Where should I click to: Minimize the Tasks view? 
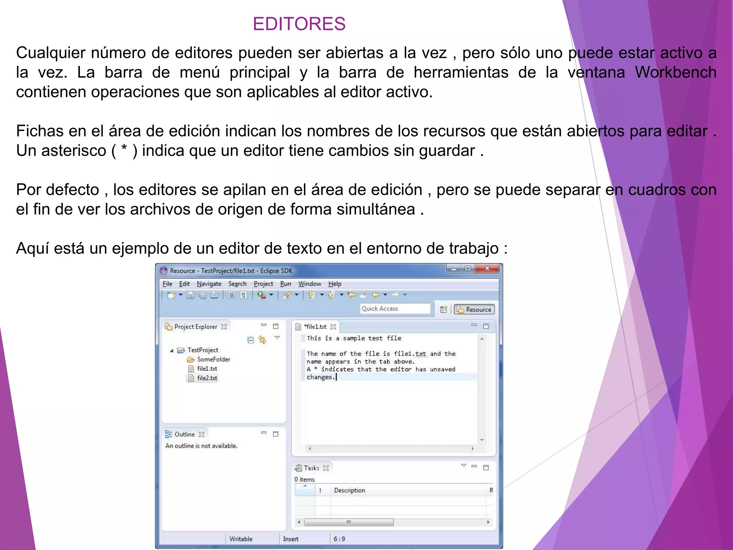474,466
